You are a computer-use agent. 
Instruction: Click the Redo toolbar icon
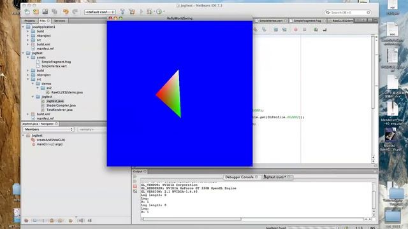coord(75,11)
